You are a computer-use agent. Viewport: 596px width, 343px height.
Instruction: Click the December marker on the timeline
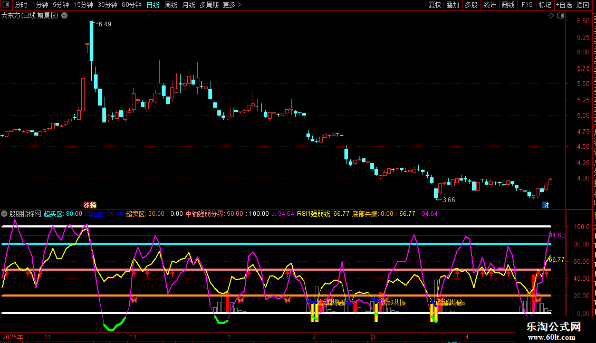[133, 337]
